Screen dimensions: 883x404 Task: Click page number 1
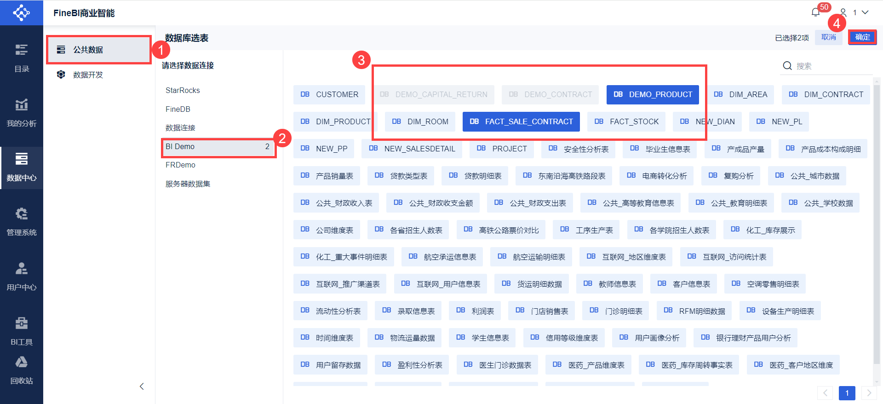point(847,393)
